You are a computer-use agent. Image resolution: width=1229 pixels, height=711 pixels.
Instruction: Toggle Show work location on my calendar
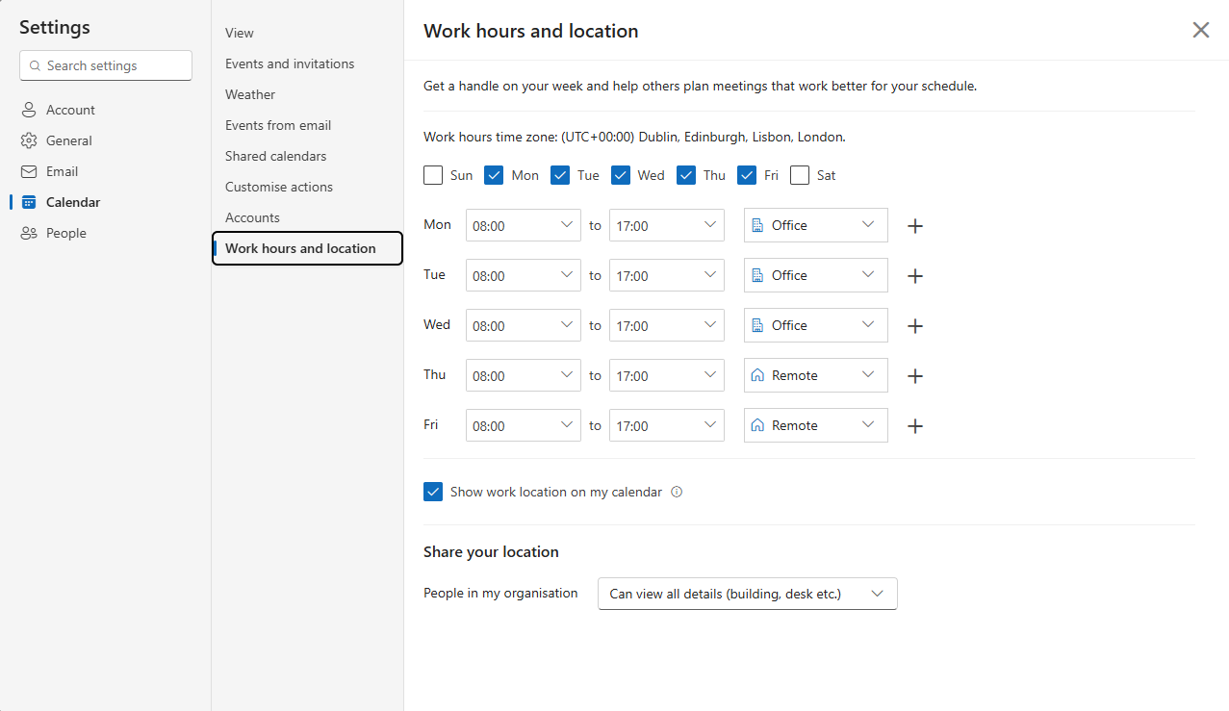click(433, 492)
